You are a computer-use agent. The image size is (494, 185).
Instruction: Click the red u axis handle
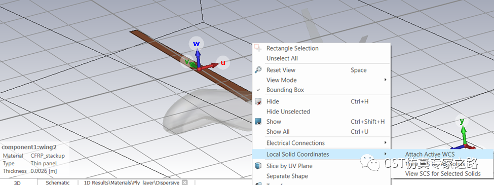coord(223,62)
